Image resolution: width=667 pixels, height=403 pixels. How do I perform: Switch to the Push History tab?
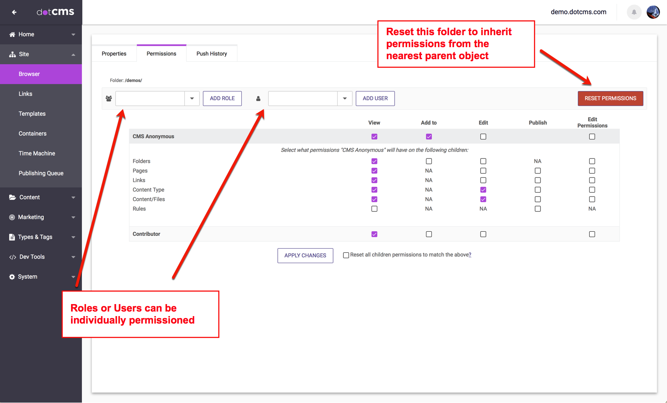click(x=212, y=54)
